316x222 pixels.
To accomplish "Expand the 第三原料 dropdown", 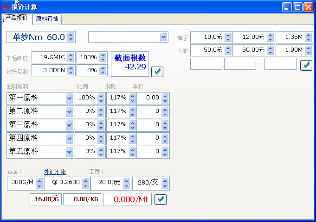I will pyautogui.click(x=69, y=125).
